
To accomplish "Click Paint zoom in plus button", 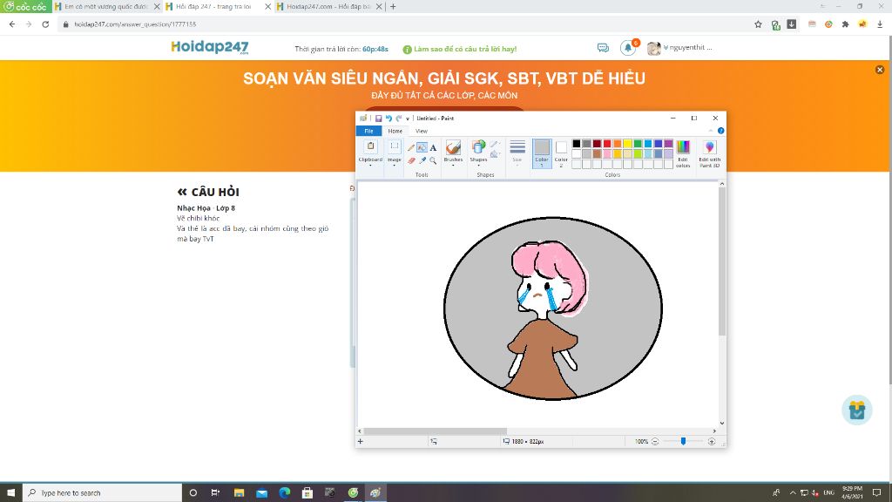I will (x=711, y=442).
